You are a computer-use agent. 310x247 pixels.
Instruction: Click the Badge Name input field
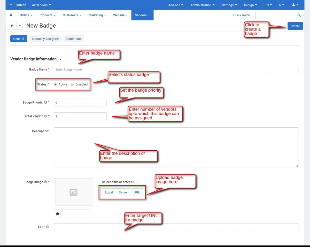pyautogui.click(x=176, y=70)
